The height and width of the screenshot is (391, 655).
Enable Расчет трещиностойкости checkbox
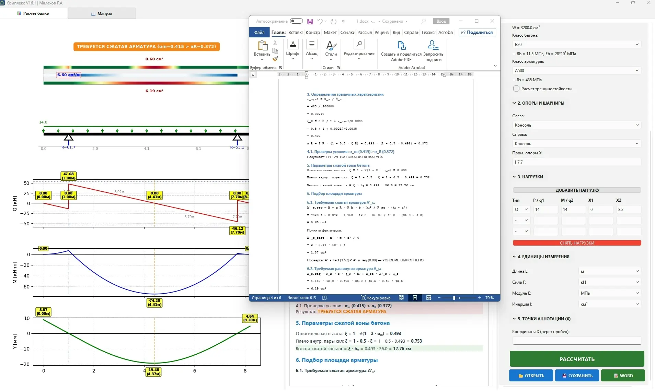click(516, 89)
